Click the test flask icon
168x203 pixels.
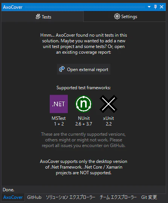tap(38, 17)
